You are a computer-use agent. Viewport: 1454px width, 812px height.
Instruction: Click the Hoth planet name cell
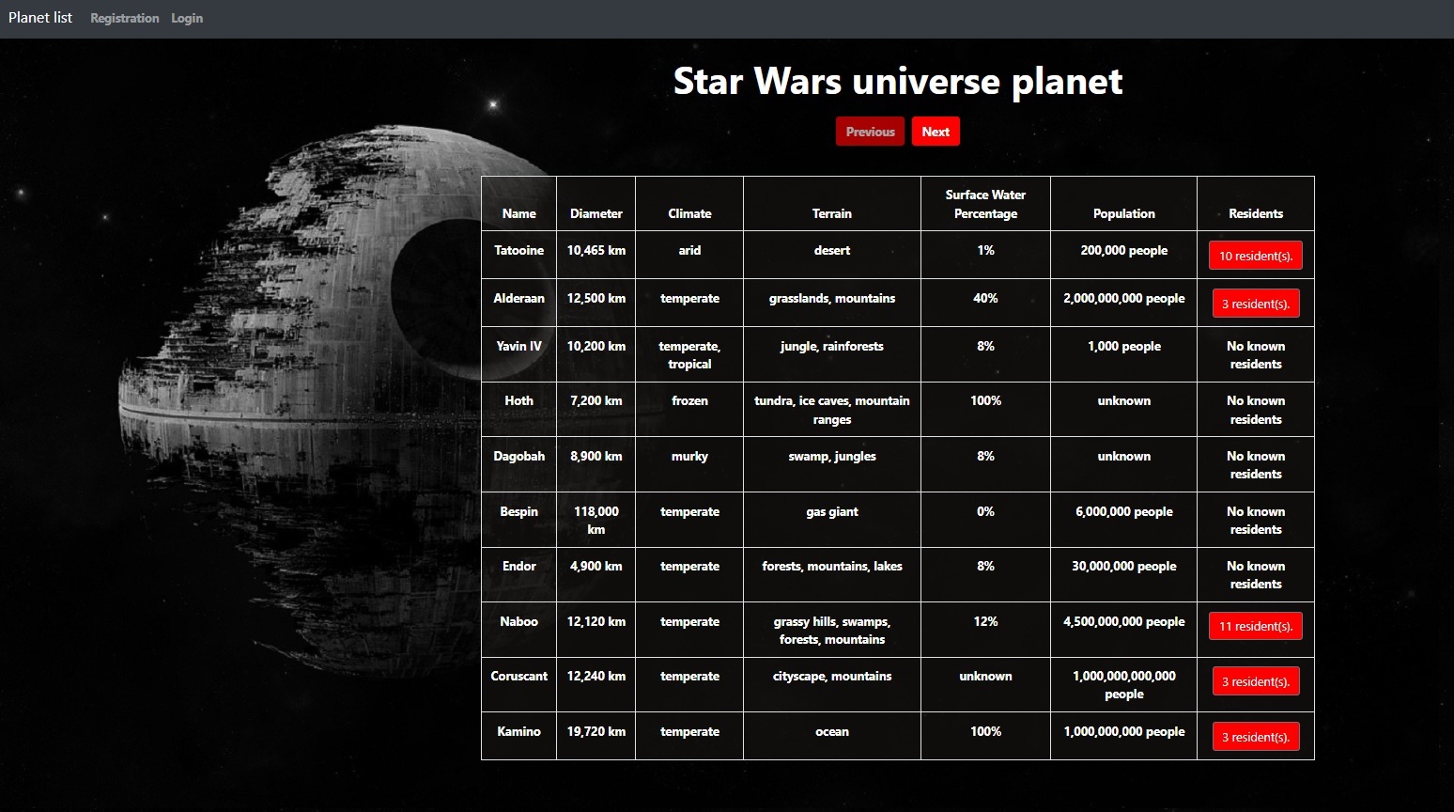pyautogui.click(x=518, y=399)
